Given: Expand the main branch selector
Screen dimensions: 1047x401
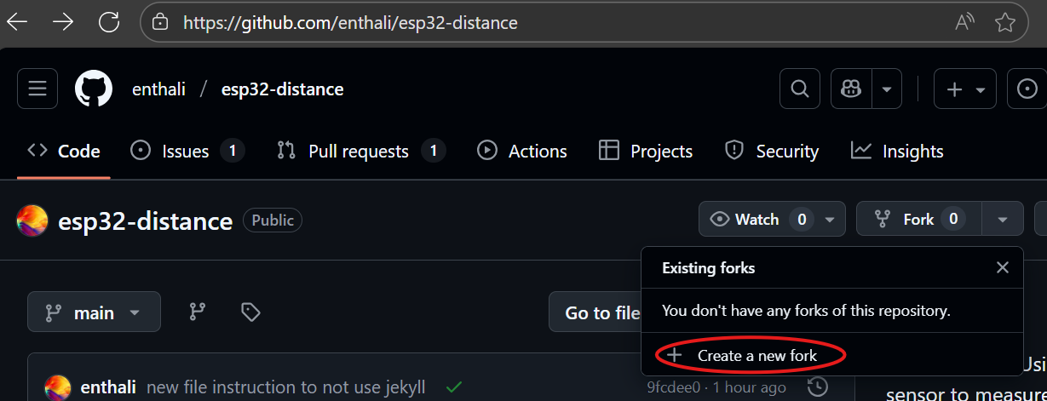Looking at the screenshot, I should [x=94, y=312].
